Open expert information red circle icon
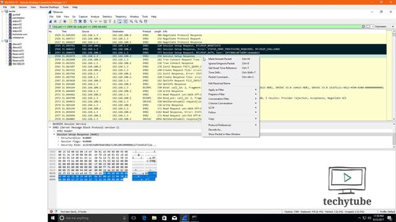Image resolution: width=396 pixels, height=222 pixels. click(x=51, y=212)
